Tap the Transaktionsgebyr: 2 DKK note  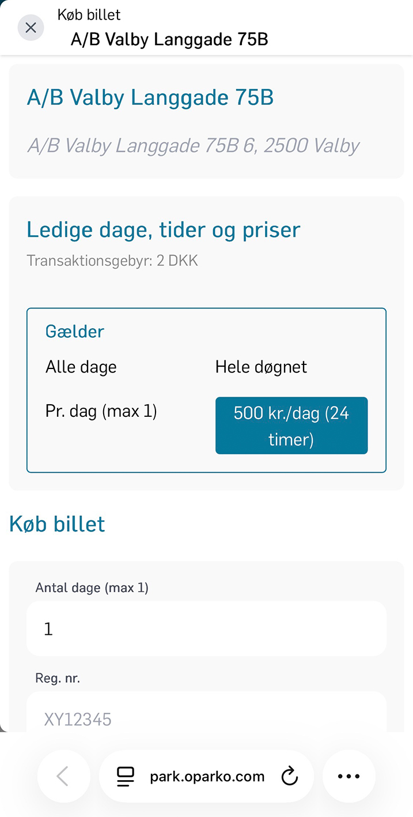point(112,261)
